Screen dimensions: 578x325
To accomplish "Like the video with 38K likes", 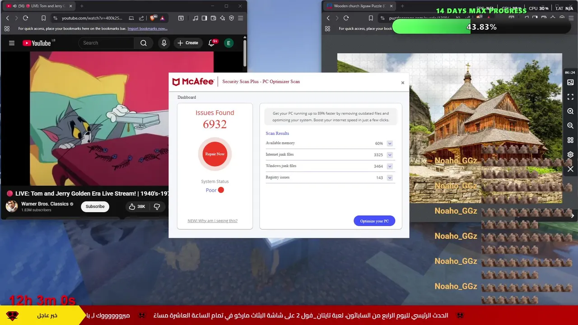I will (x=137, y=206).
